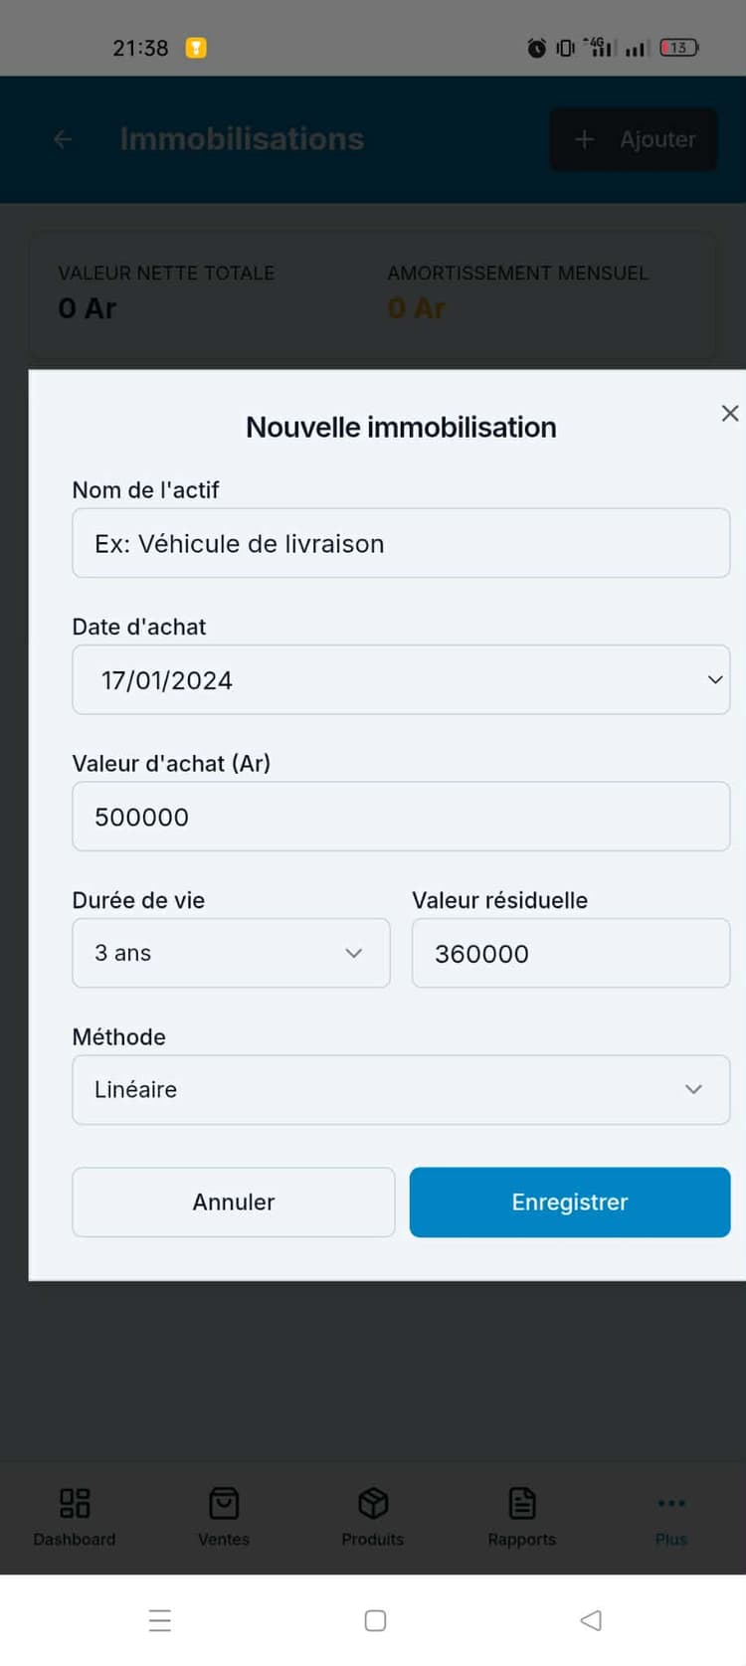Tap the Ajouter button in header
The width and height of the screenshot is (746, 1666).
click(x=634, y=139)
